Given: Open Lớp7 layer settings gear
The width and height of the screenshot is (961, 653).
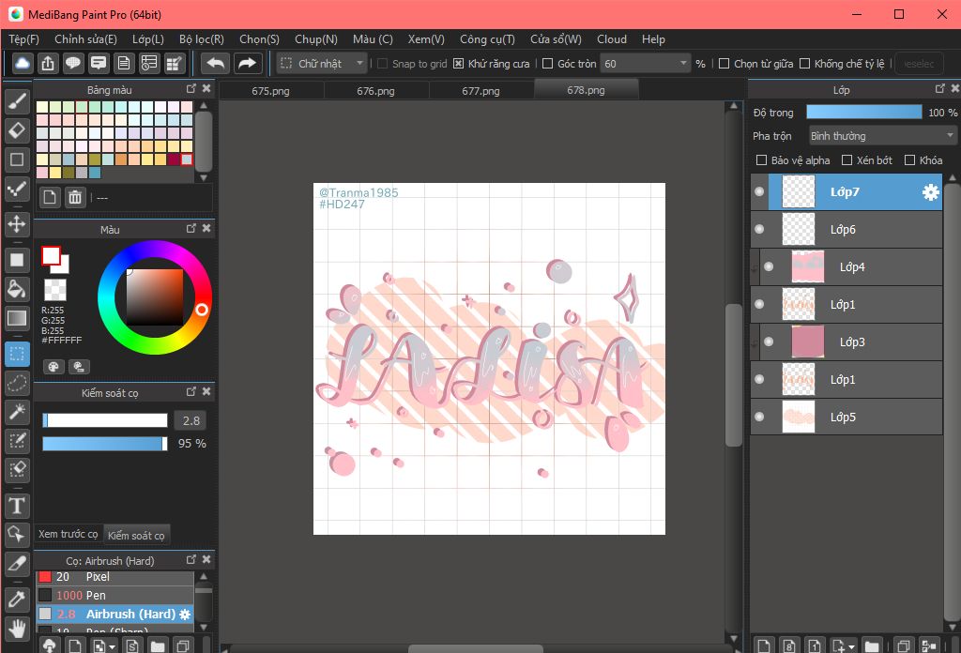Looking at the screenshot, I should pyautogui.click(x=930, y=191).
